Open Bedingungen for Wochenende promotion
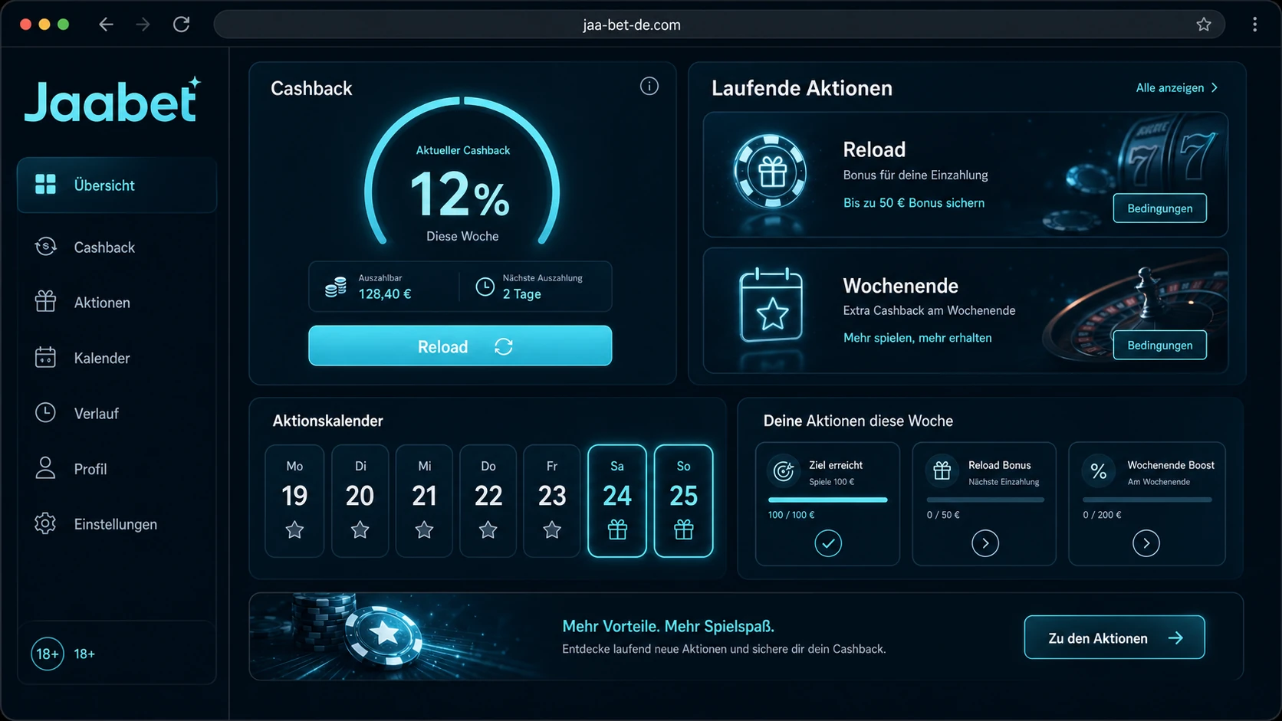The image size is (1282, 721). coord(1159,345)
